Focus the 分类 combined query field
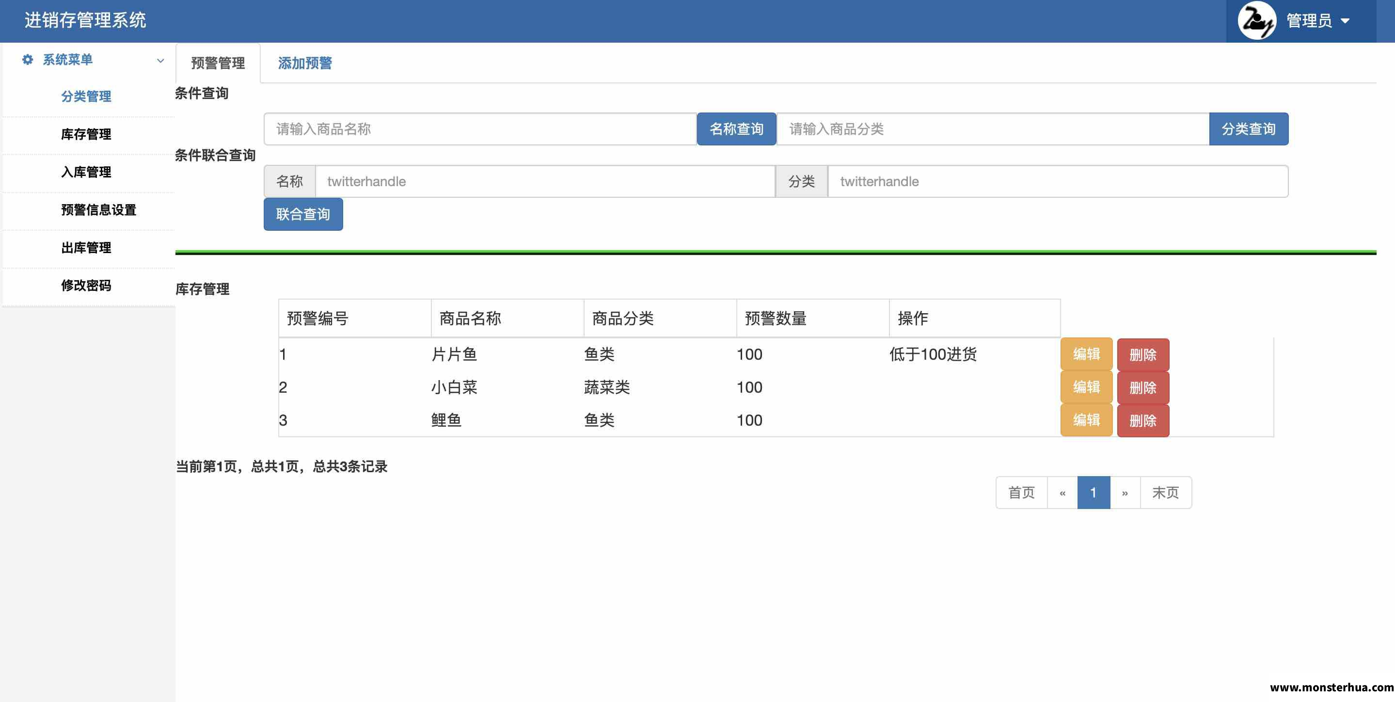The height and width of the screenshot is (702, 1395). 1058,181
